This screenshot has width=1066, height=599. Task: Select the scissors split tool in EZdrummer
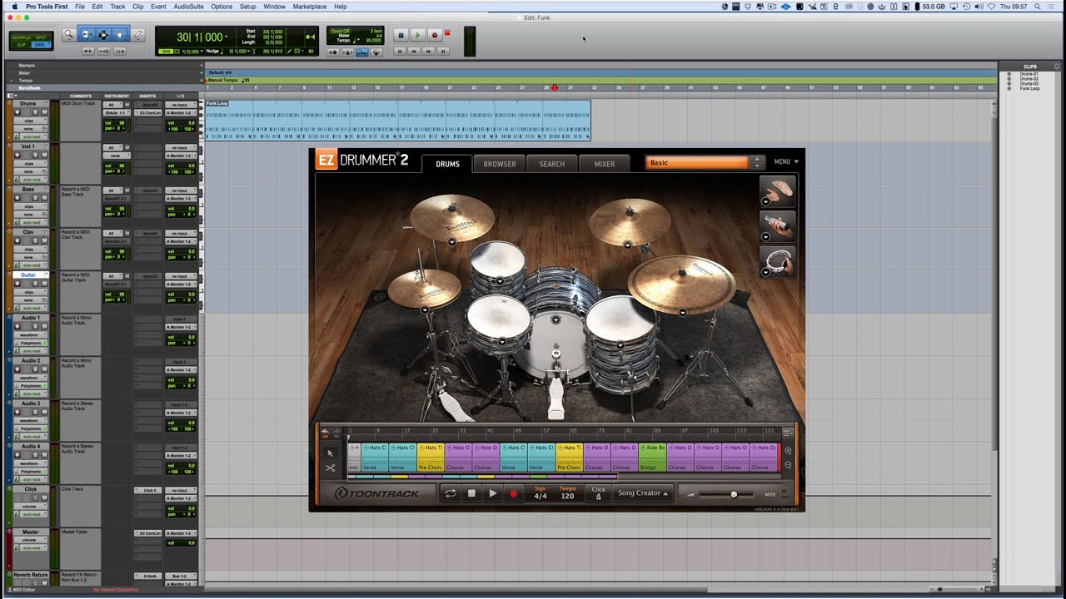(330, 468)
